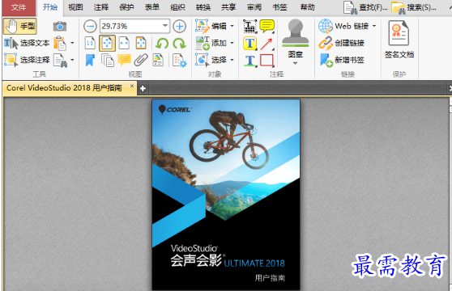
Task: Expand the clipboard paste dropdown arrow
Action: coord(72,43)
